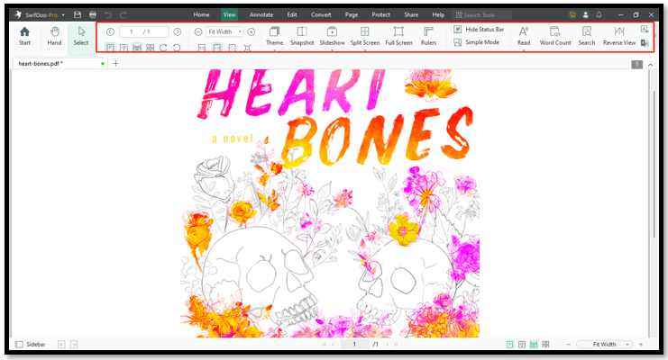
Task: Enable two-page view in the ribbon
Action: point(124,48)
